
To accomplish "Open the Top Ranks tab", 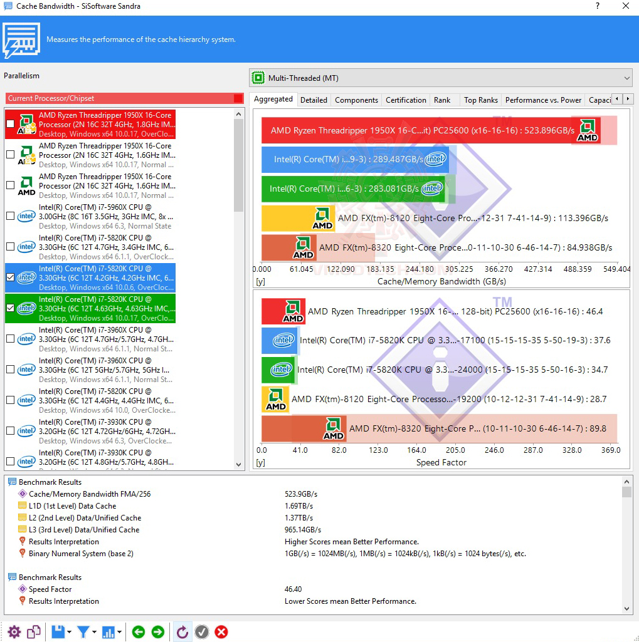I will pyautogui.click(x=480, y=100).
